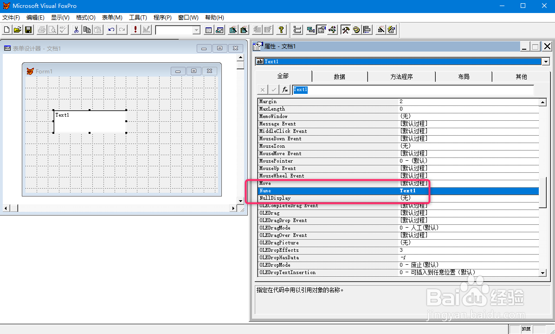Select the MouseIcon property row
Screen dimensions: 555x334
pos(399,146)
